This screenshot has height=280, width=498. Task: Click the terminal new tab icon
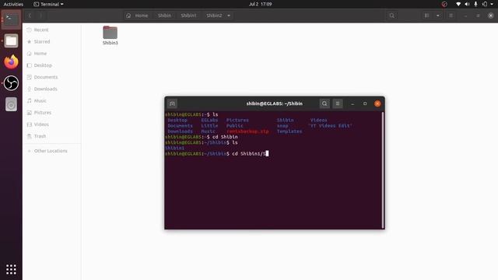tap(172, 103)
